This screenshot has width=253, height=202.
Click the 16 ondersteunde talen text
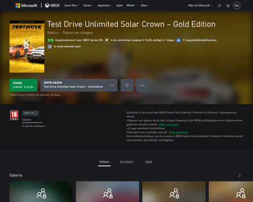pyautogui.click(x=67, y=46)
